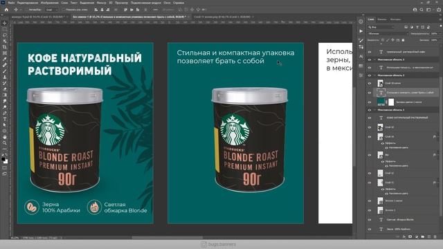Open the layer kind filter dropdown
Image resolution: width=443 pixels, height=249 pixels.
tap(381, 27)
